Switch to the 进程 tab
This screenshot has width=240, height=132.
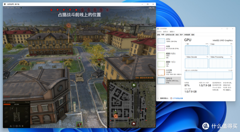point(159,35)
